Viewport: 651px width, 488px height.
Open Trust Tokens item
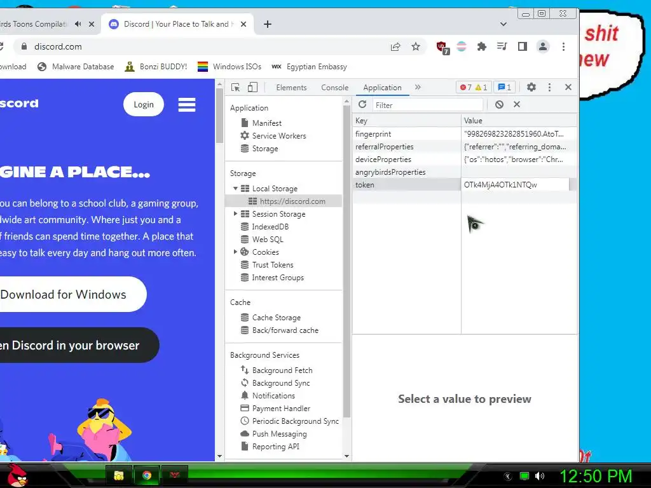point(267,265)
